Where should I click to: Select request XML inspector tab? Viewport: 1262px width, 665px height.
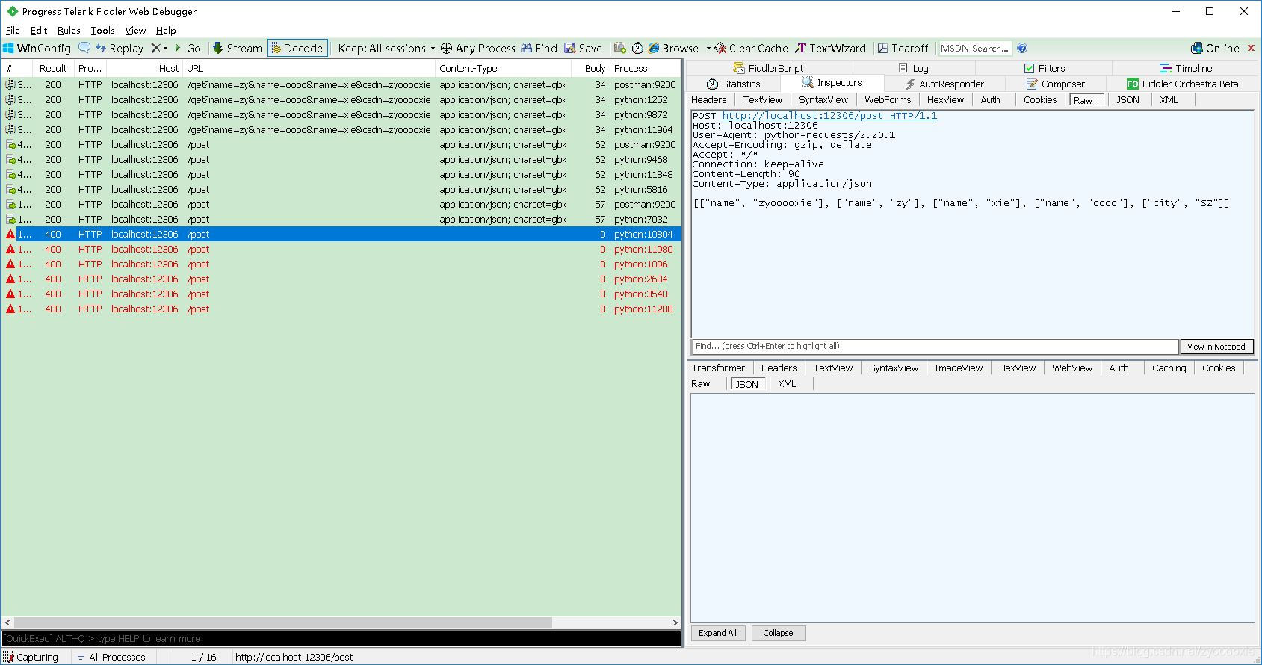tap(1169, 99)
